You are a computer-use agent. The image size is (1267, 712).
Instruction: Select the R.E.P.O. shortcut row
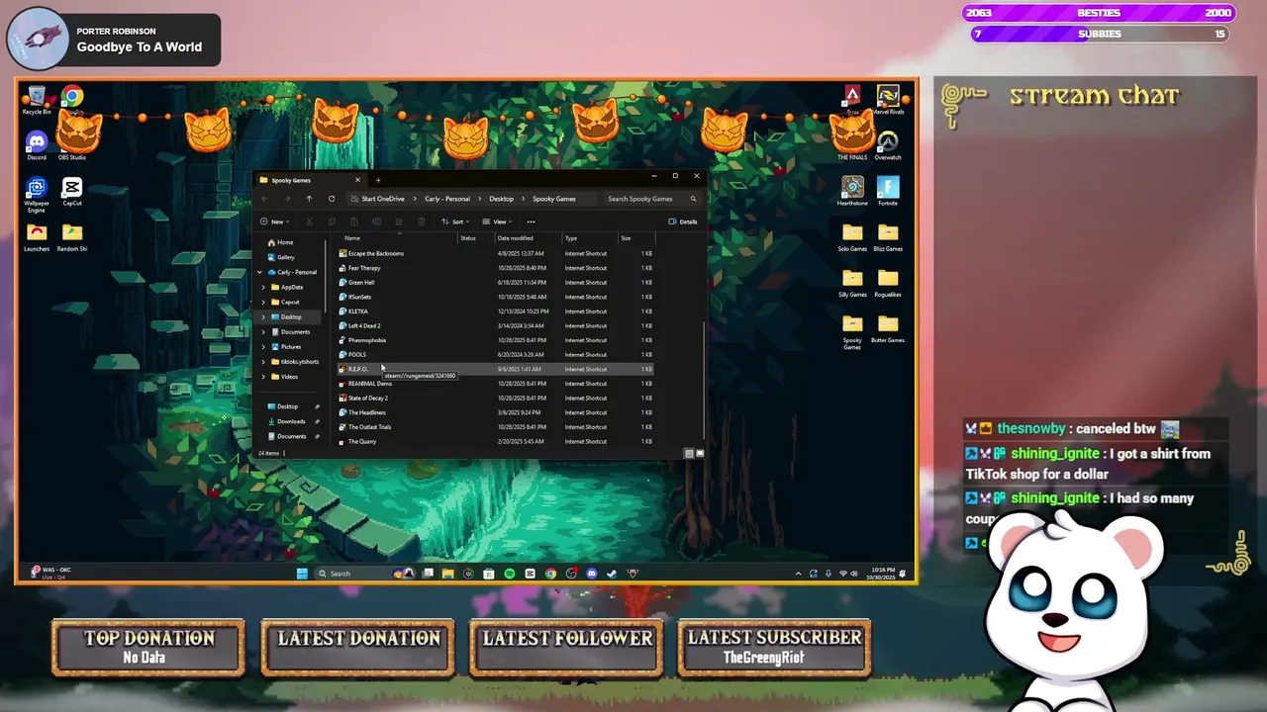click(x=495, y=369)
